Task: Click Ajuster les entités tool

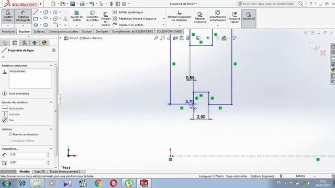Action: (77, 16)
